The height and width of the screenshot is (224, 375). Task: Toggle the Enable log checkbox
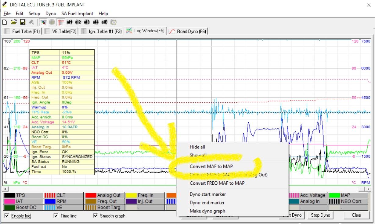pos(7,216)
